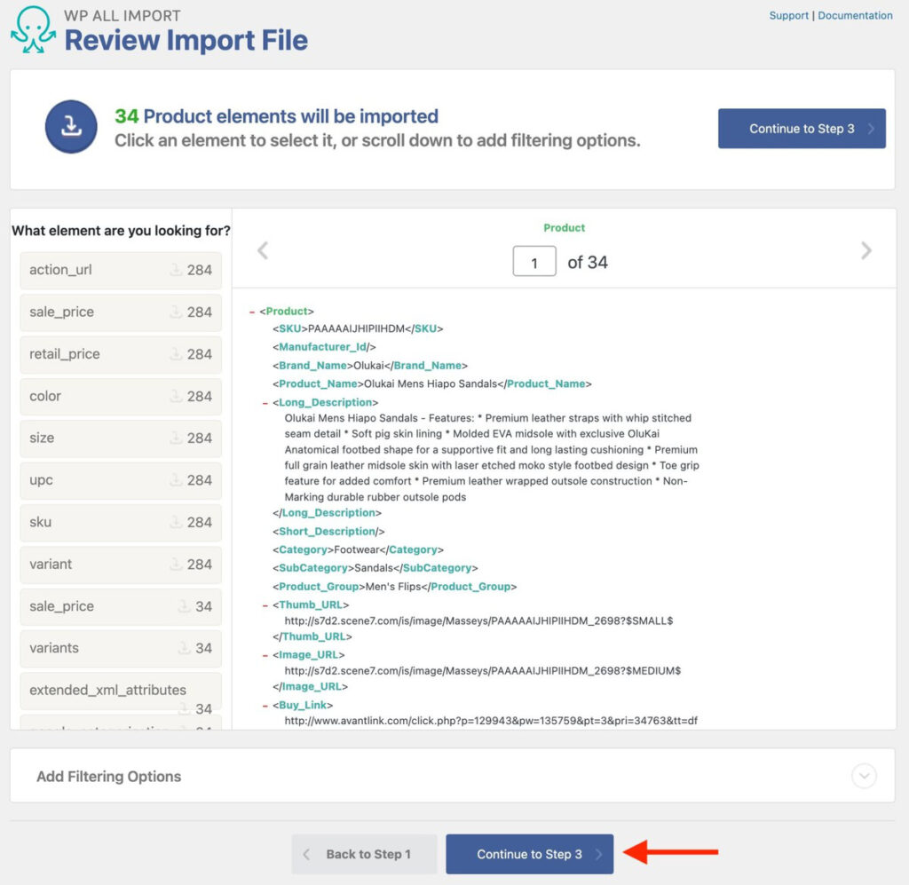This screenshot has height=885, width=909.
Task: Select the variant element
Action: 121,565
